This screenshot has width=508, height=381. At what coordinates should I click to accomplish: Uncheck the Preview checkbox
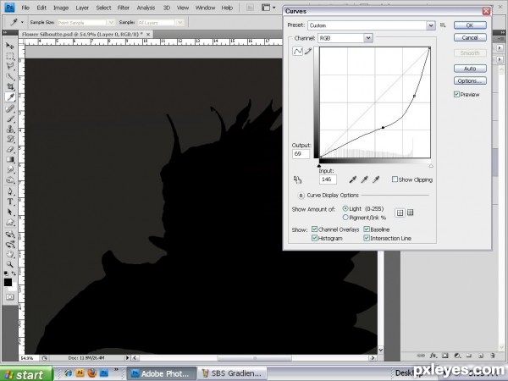456,94
